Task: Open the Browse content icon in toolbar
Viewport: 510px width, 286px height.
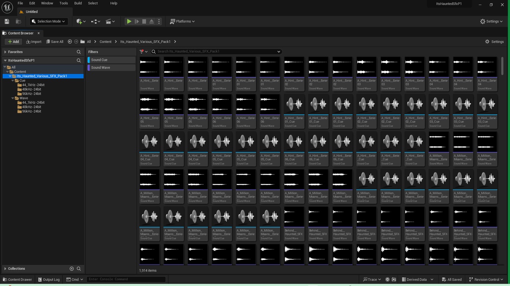Action: (18, 21)
